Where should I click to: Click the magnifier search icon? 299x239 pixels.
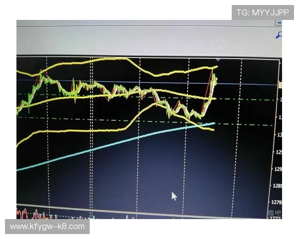tap(279, 35)
